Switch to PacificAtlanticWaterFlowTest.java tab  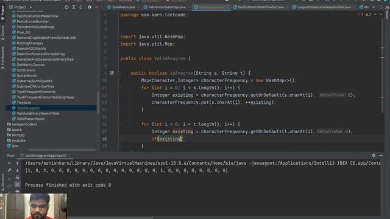point(258,7)
